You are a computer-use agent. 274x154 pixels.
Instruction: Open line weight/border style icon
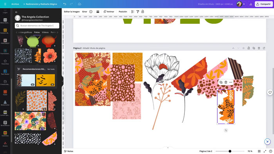(x=98, y=11)
